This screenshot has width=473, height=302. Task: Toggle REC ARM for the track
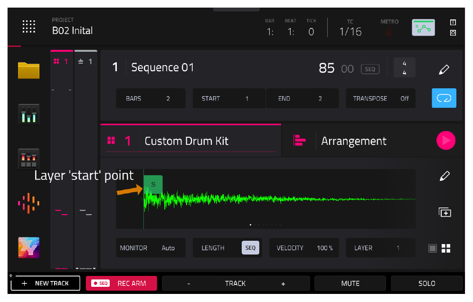[x=121, y=283]
